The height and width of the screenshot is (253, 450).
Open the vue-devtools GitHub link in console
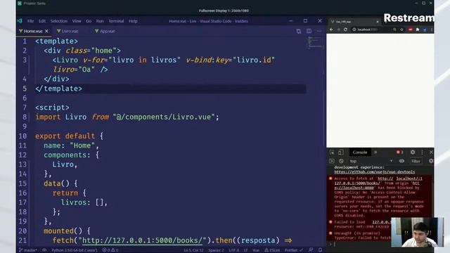375,171
